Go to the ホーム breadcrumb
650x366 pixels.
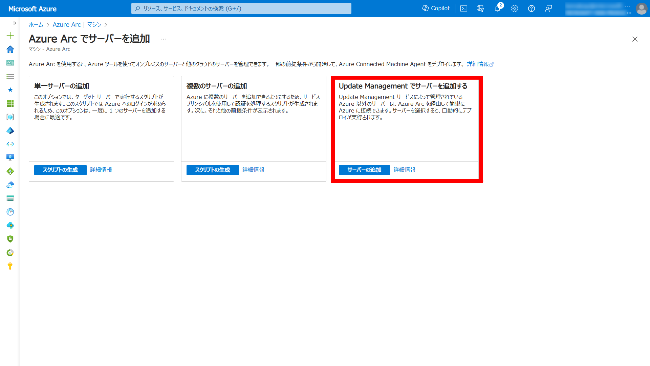click(36, 25)
